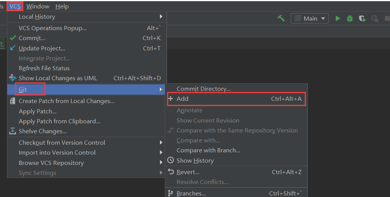Click the blue Update Project arrow icon
The height and width of the screenshot is (197, 390).
[13, 48]
